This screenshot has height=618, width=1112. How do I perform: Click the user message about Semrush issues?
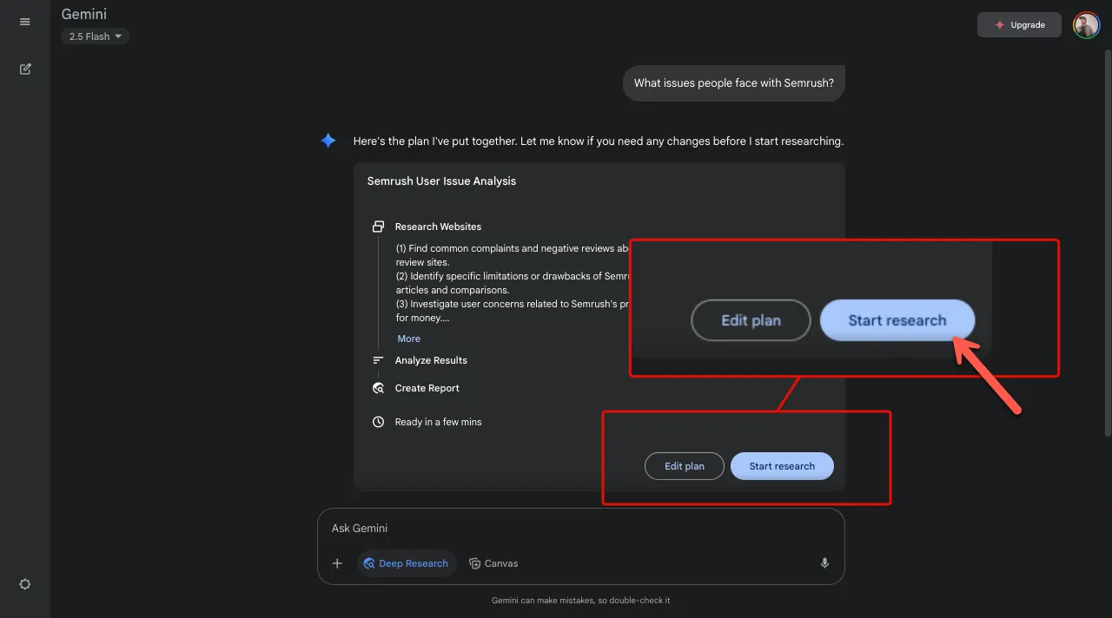coord(734,83)
